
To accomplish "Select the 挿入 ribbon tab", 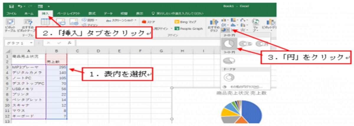I will 45,14.
